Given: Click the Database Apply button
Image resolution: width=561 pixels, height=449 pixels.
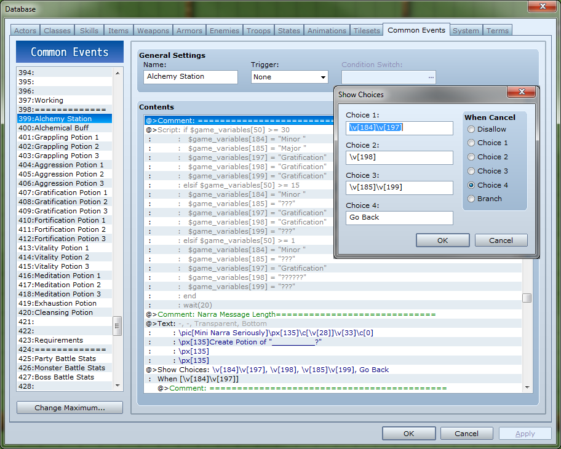Looking at the screenshot, I should [525, 434].
